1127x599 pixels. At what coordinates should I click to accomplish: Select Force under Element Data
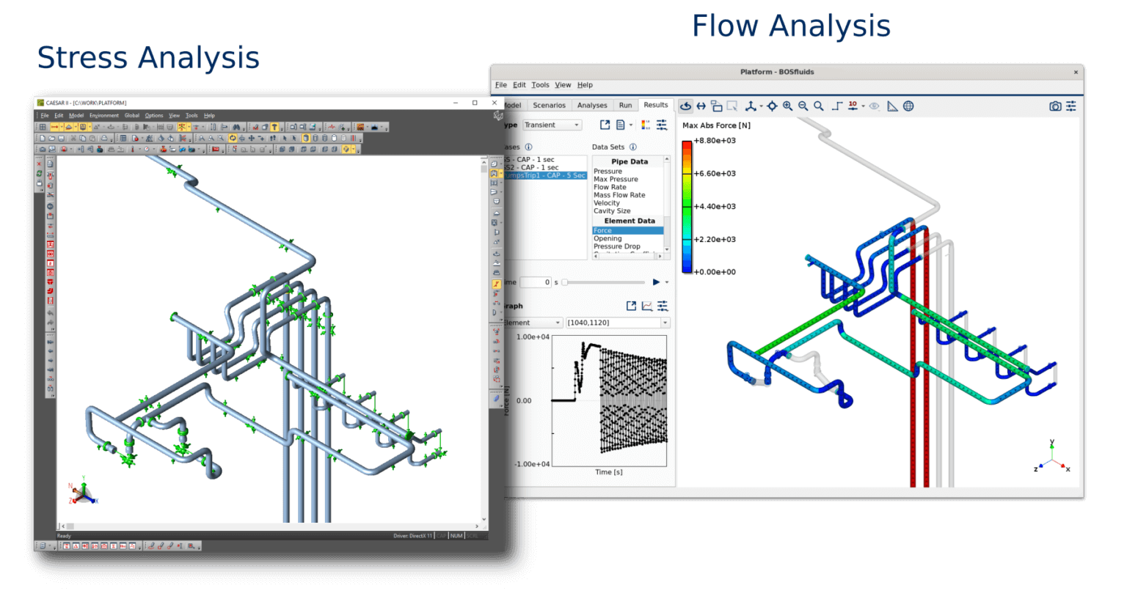pyautogui.click(x=602, y=229)
